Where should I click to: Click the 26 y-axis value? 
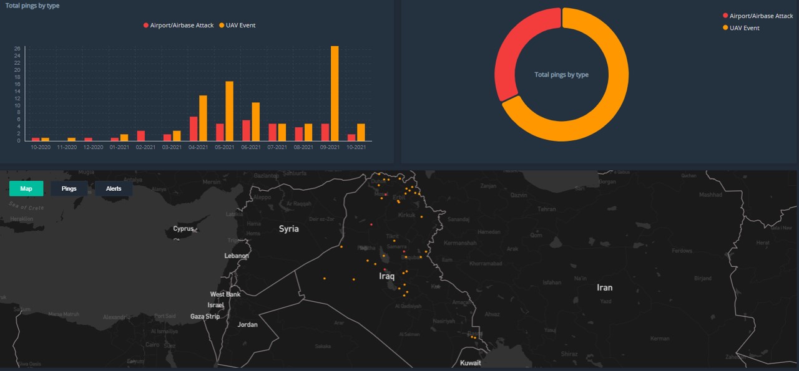click(x=17, y=49)
